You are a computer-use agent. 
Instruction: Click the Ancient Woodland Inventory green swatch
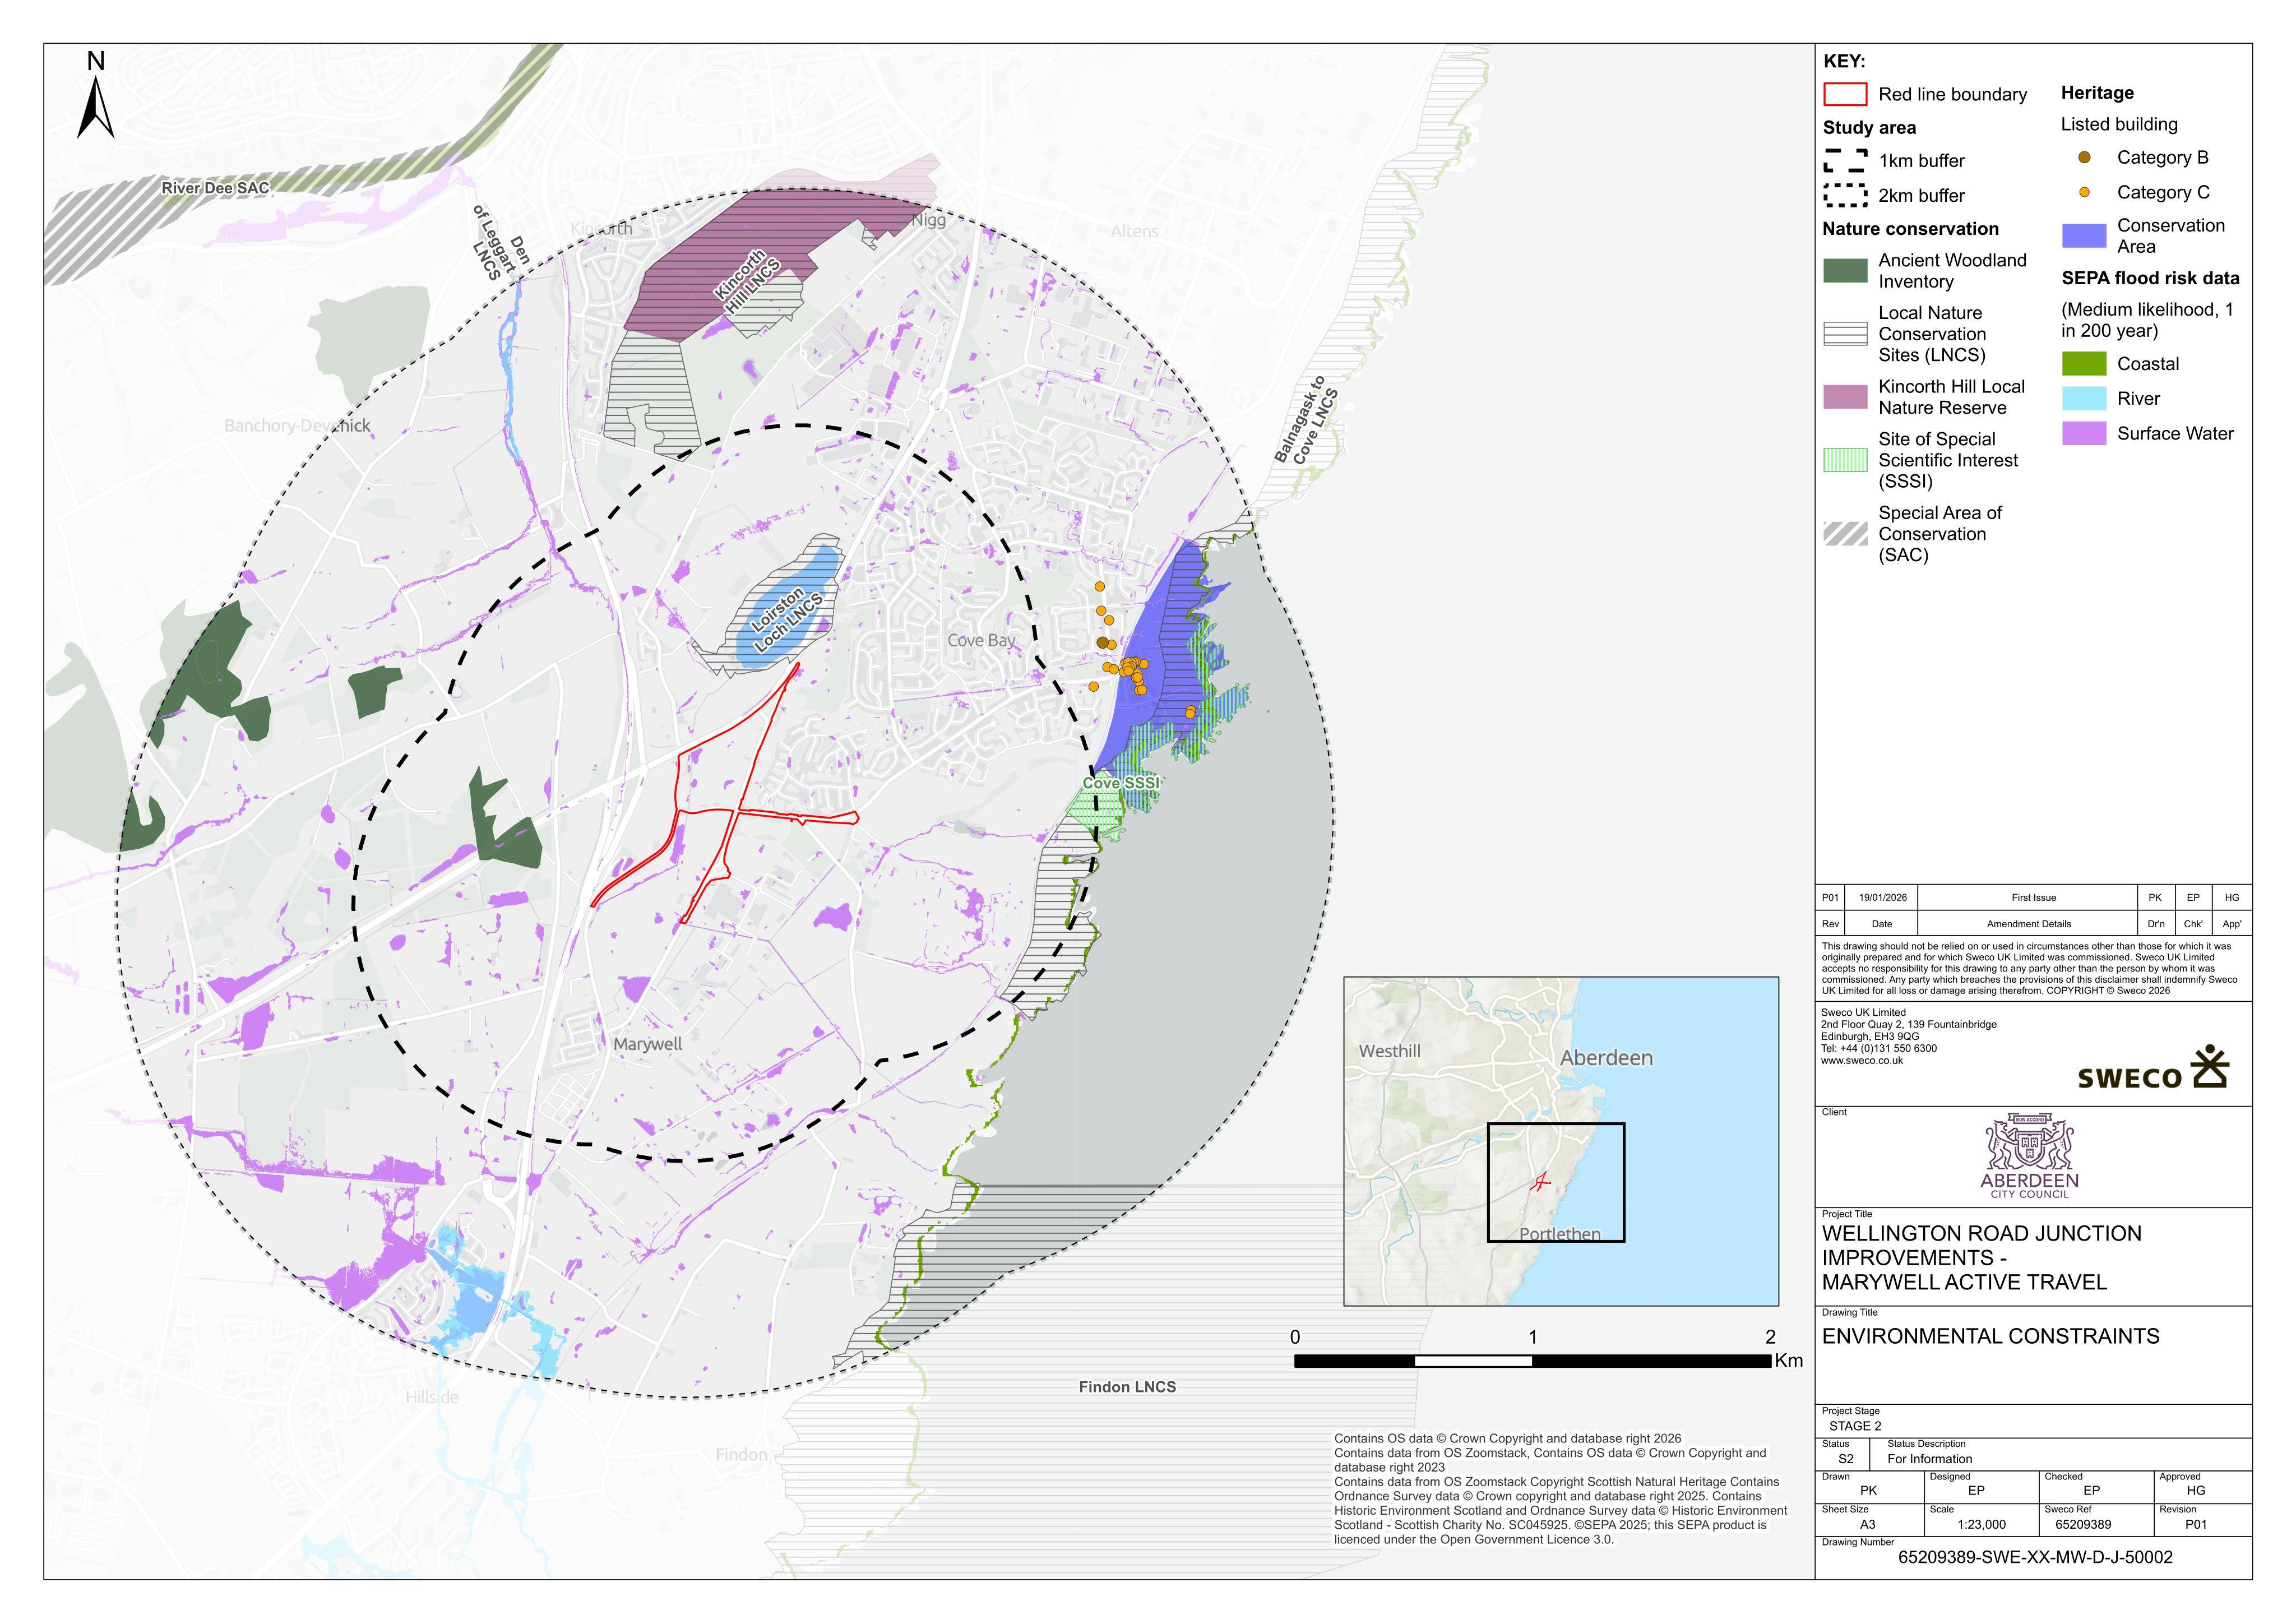click(1845, 271)
